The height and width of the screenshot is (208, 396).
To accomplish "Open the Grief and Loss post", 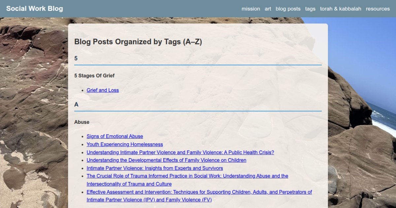I will (103, 90).
